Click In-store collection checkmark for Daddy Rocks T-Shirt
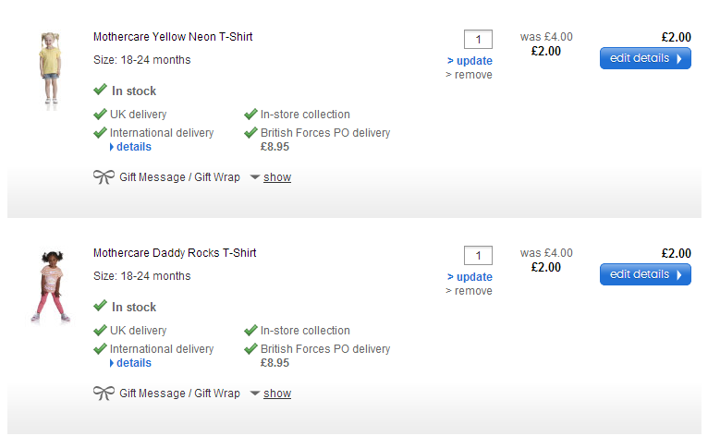The width and height of the screenshot is (708, 436). click(x=250, y=331)
